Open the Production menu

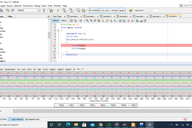click(x=28, y=6)
